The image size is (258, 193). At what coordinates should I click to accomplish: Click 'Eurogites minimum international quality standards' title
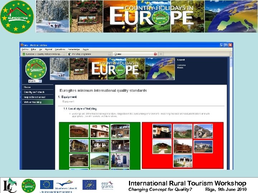(103, 90)
